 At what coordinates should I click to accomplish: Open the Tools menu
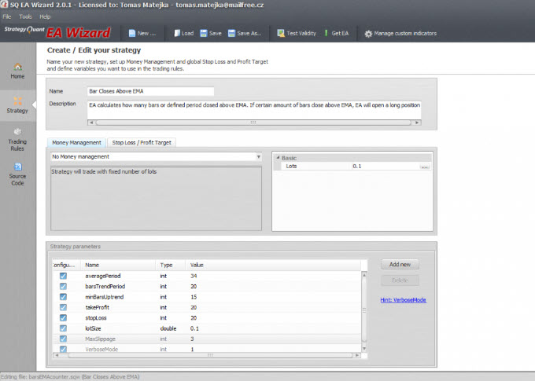coord(25,16)
